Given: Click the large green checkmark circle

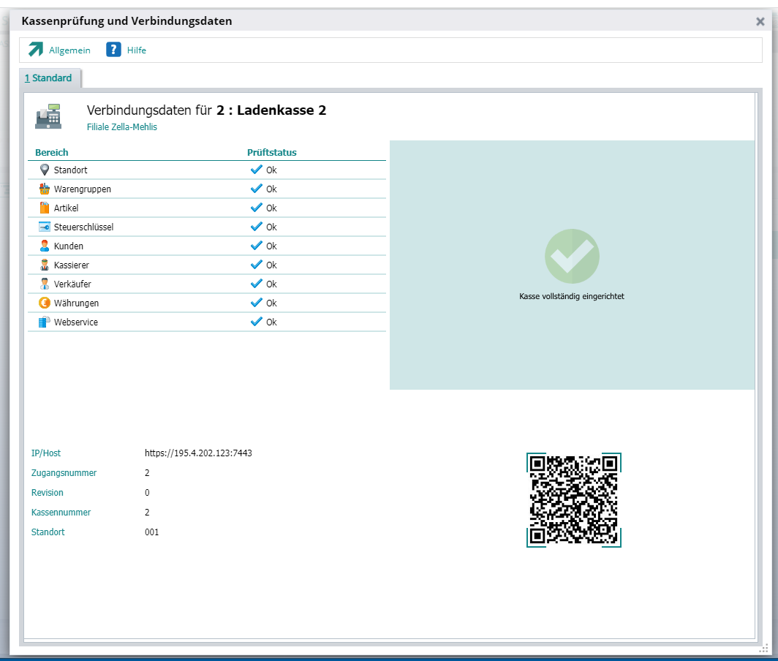Looking at the screenshot, I should point(572,257).
